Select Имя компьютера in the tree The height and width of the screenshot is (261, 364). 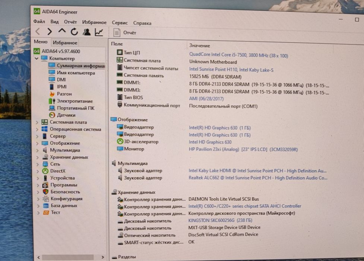coord(76,73)
